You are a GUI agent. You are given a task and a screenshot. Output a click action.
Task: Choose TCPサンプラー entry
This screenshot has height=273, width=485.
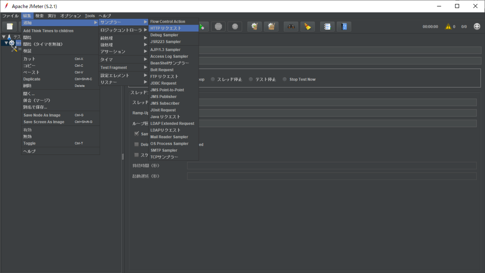click(x=174, y=157)
